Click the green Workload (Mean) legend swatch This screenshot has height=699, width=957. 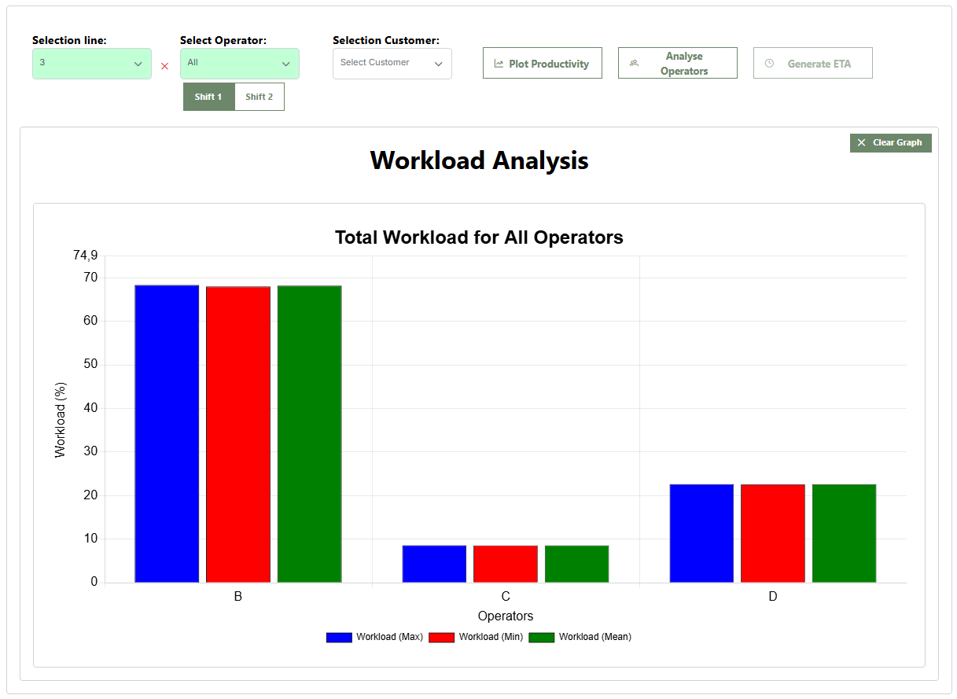[542, 638]
